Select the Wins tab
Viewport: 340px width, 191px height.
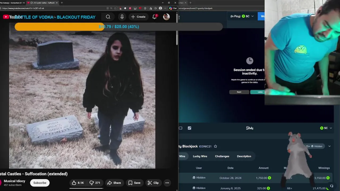click(182, 156)
